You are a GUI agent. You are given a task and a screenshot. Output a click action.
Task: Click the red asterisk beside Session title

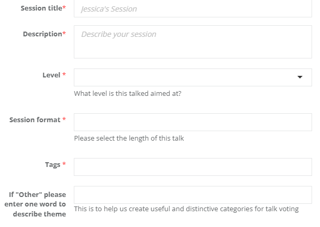point(64,7)
